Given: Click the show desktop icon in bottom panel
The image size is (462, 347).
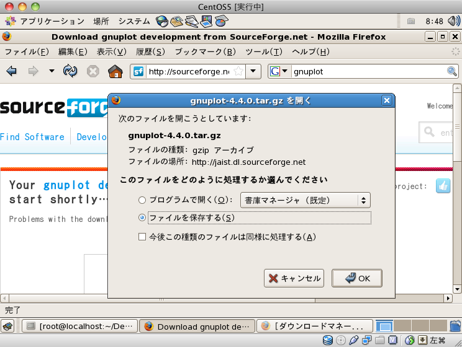Looking at the screenshot, I should click(x=7, y=326).
